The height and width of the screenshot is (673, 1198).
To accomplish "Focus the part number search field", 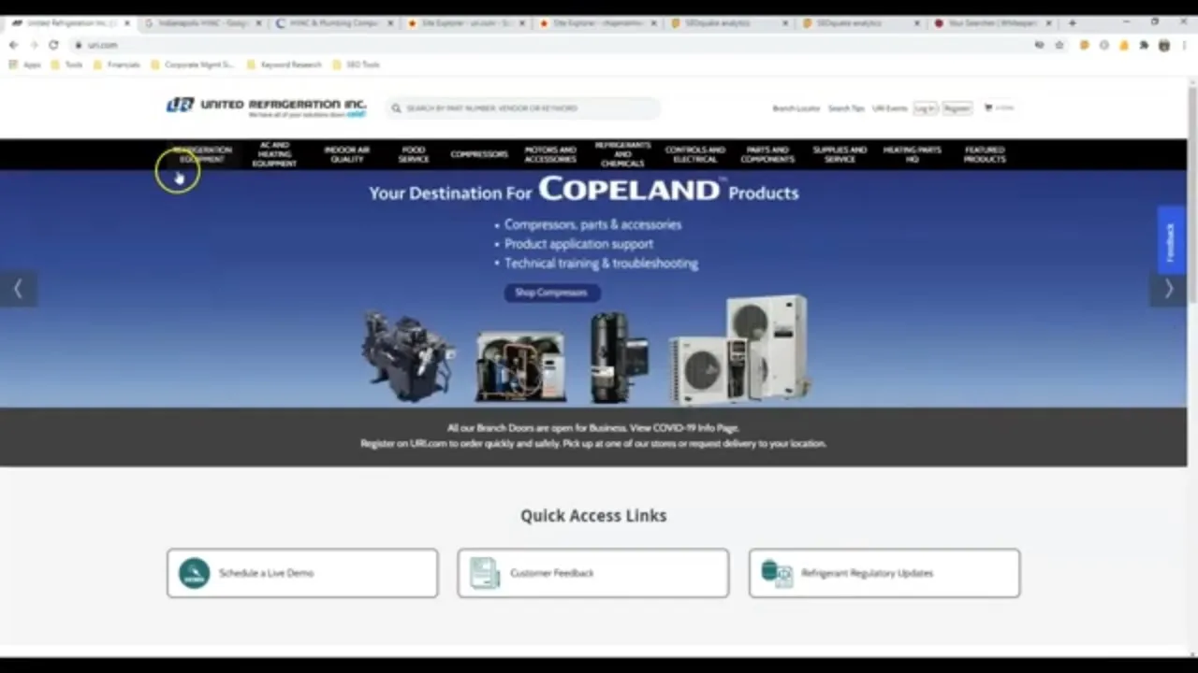I will coord(523,108).
